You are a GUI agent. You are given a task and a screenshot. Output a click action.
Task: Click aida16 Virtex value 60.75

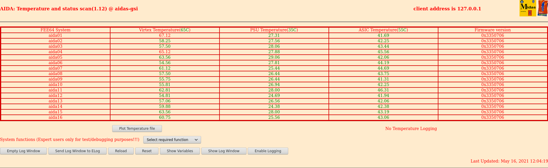(165, 117)
